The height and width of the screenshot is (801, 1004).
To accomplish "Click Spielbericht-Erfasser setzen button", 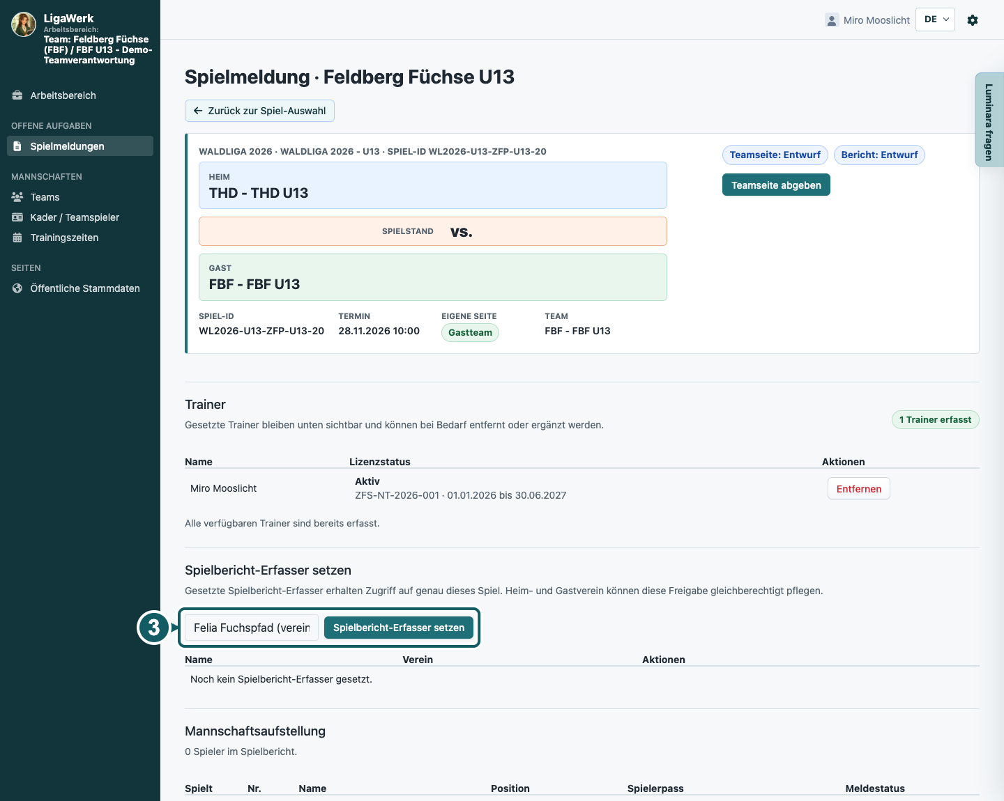I will click(x=399, y=628).
